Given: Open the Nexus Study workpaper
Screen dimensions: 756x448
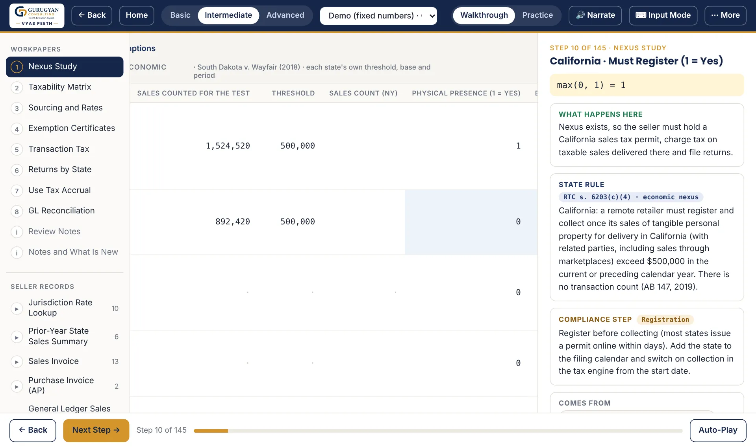Looking at the screenshot, I should pos(65,67).
